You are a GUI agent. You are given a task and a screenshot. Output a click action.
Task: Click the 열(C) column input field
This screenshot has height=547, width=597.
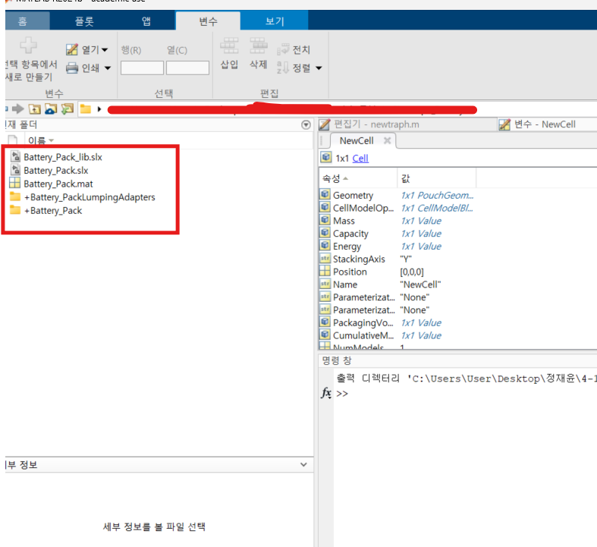[187, 68]
